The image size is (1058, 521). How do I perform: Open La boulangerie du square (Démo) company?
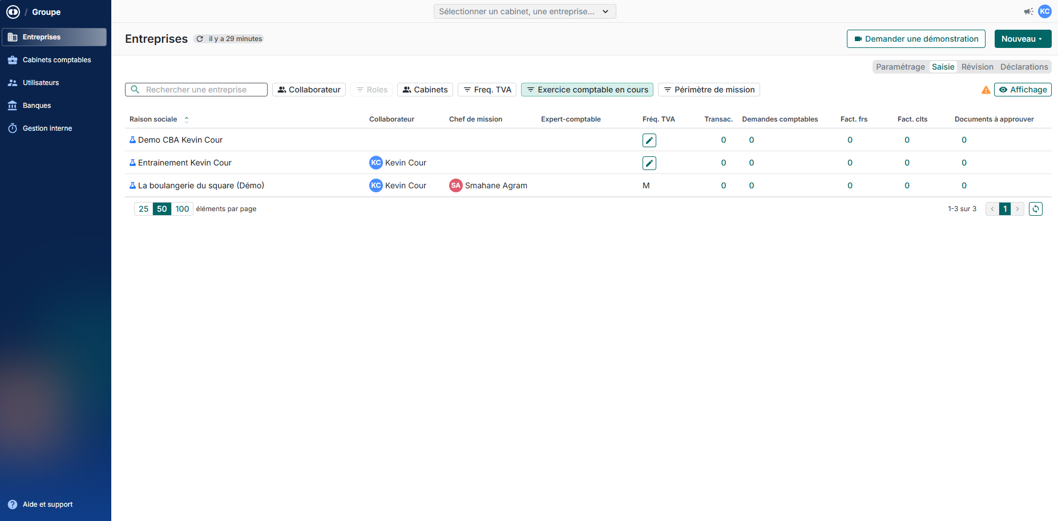201,185
